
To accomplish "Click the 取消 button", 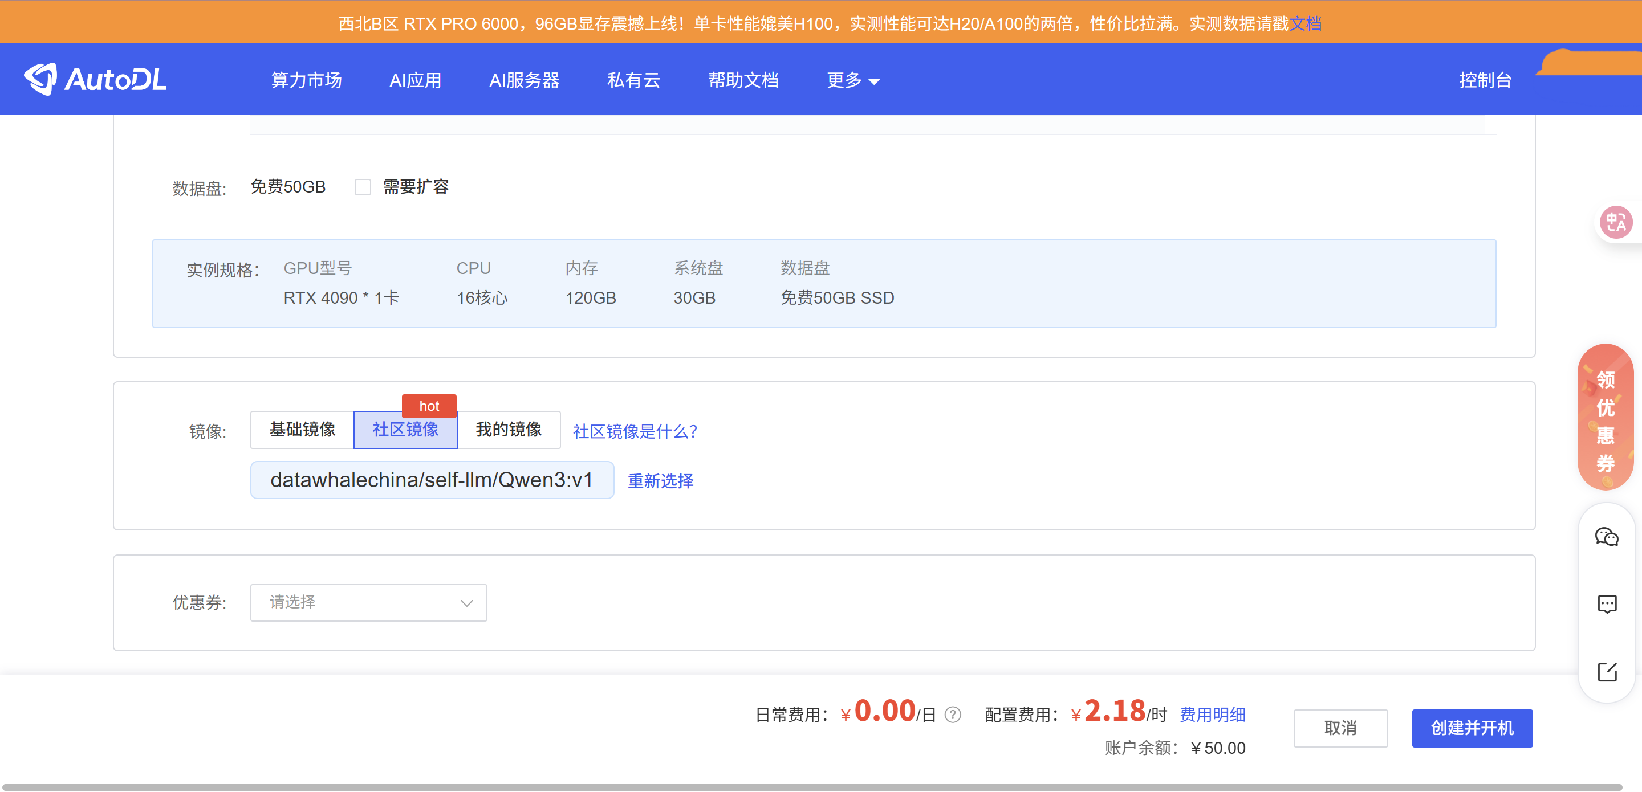I will tap(1340, 728).
